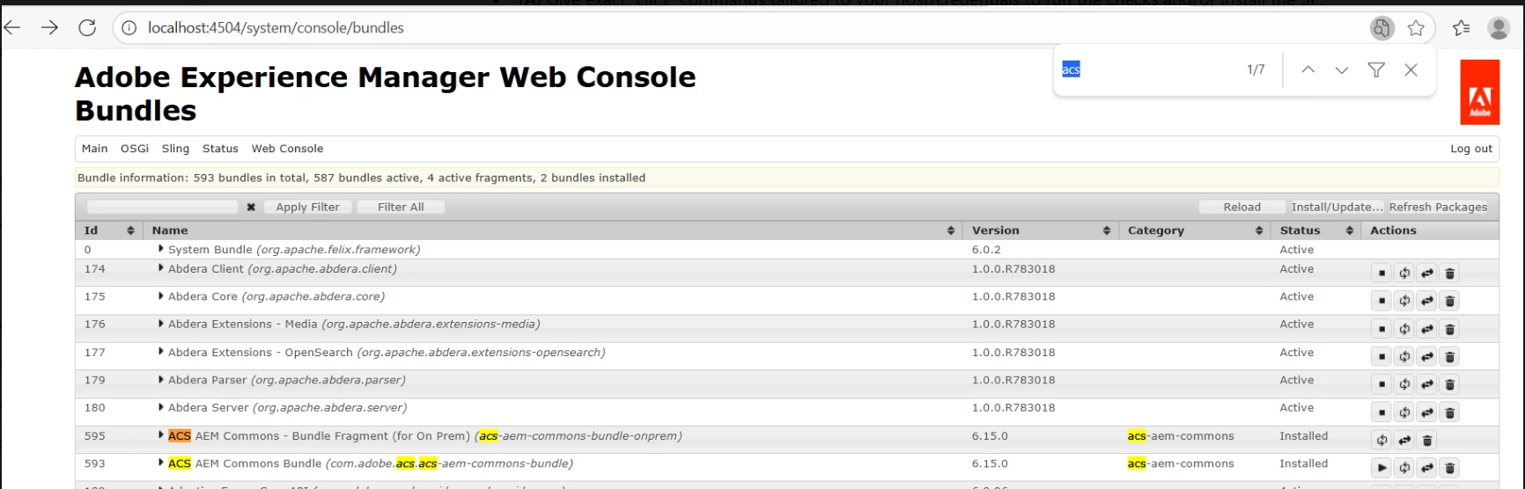Log out of the Web Console
The image size is (1525, 489).
pyautogui.click(x=1471, y=149)
